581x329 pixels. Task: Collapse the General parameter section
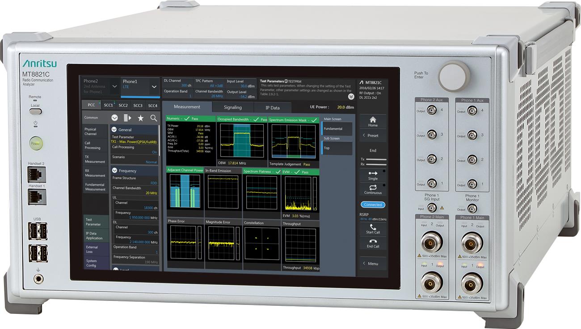click(114, 129)
